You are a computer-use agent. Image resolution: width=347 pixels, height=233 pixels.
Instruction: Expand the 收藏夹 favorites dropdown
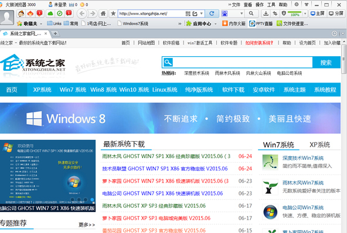click(41, 23)
